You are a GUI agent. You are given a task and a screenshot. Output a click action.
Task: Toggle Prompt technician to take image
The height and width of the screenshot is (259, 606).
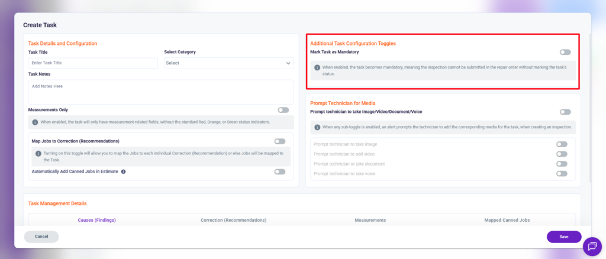[562, 144]
